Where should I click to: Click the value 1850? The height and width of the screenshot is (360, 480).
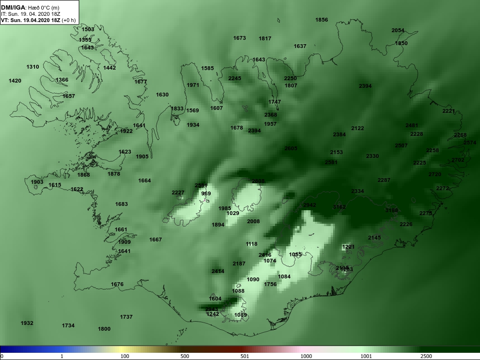tap(401, 44)
